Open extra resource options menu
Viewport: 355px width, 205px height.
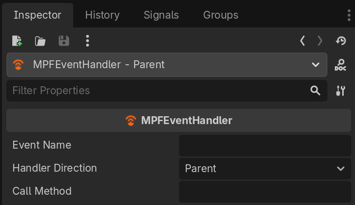[x=87, y=41]
